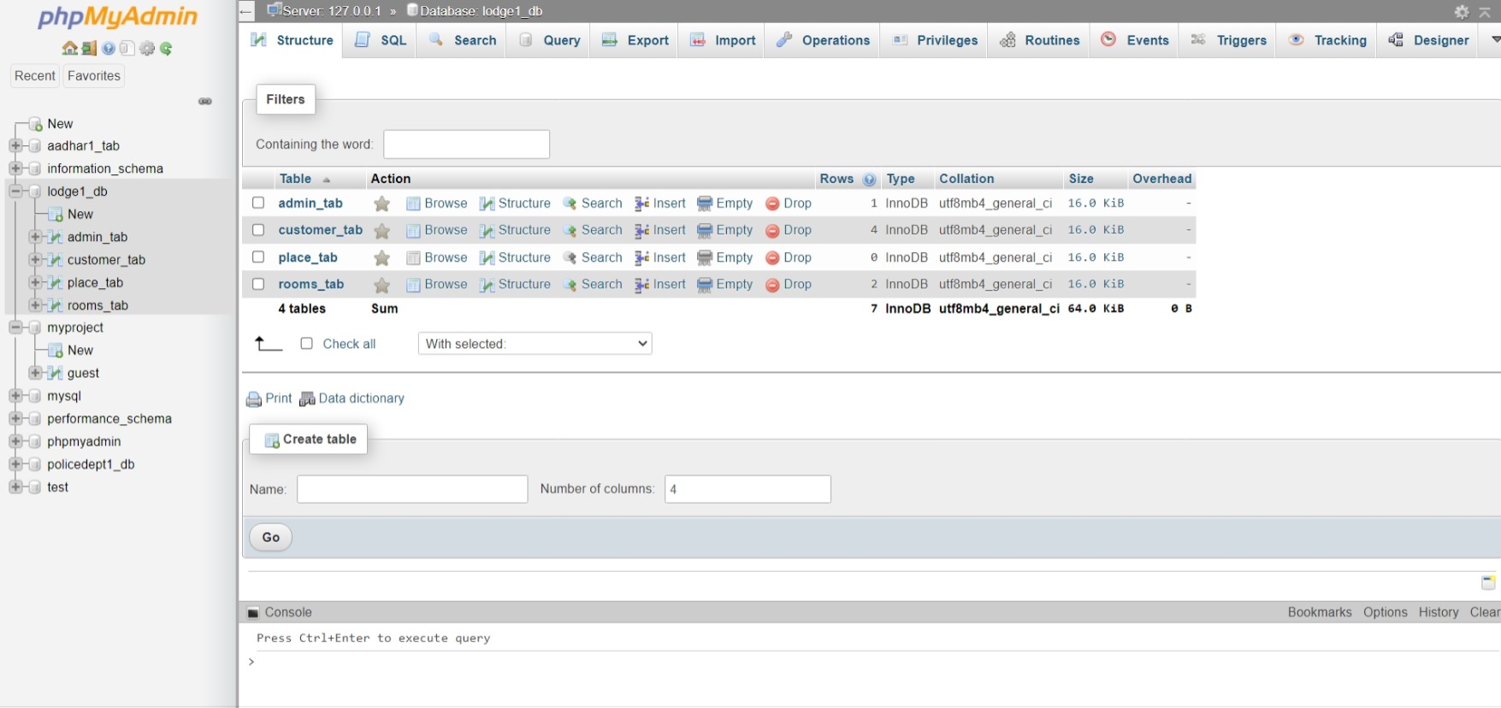Open the With selected dropdown
Image resolution: width=1501 pixels, height=708 pixels.
pyautogui.click(x=535, y=344)
